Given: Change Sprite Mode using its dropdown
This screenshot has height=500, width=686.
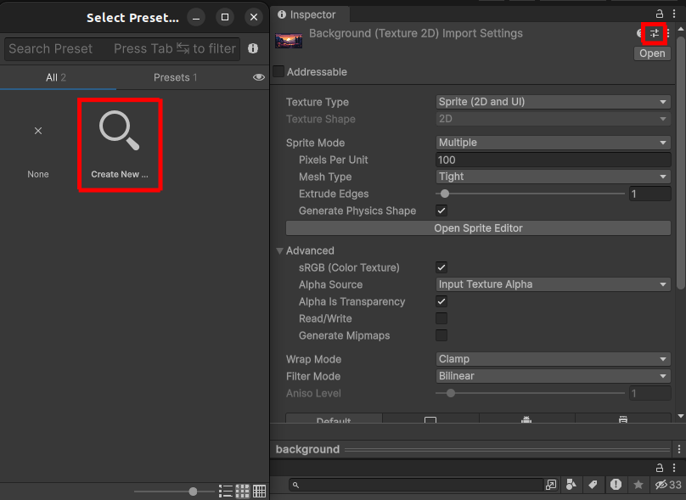Looking at the screenshot, I should coord(553,142).
